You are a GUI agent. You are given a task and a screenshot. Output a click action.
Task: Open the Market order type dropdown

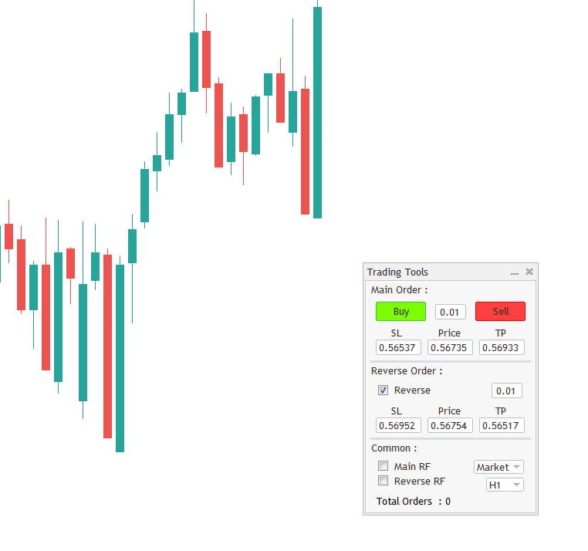(498, 467)
